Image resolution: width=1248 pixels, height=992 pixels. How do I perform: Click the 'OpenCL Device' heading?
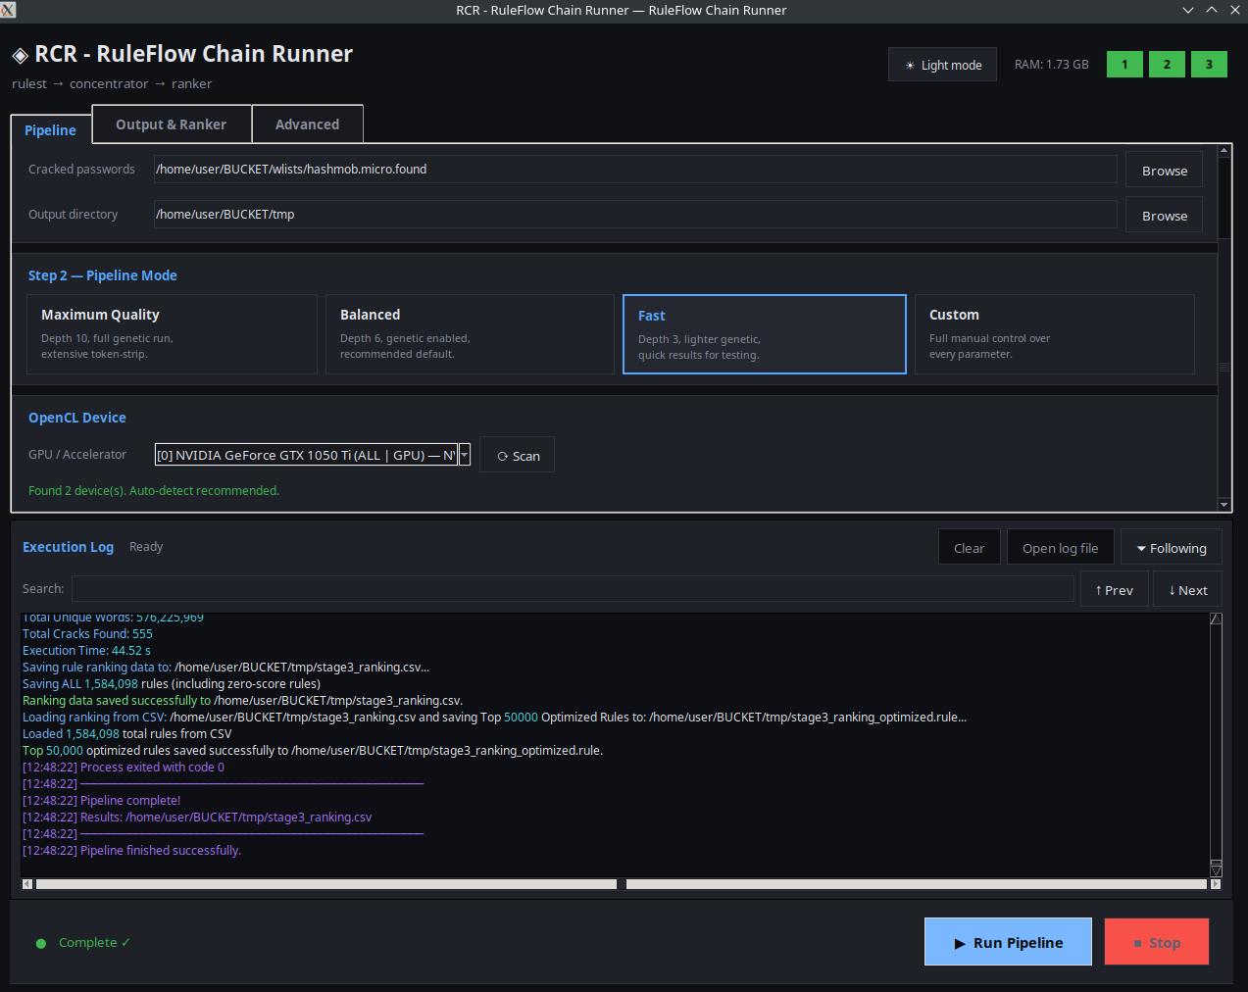[77, 418]
